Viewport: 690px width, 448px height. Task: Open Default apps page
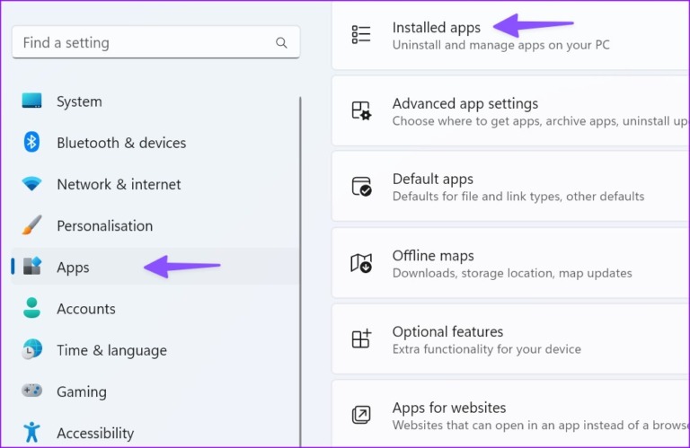[x=433, y=180]
